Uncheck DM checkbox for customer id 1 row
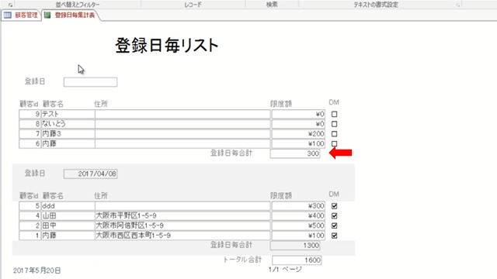This screenshot has width=497, height=279. point(334,236)
